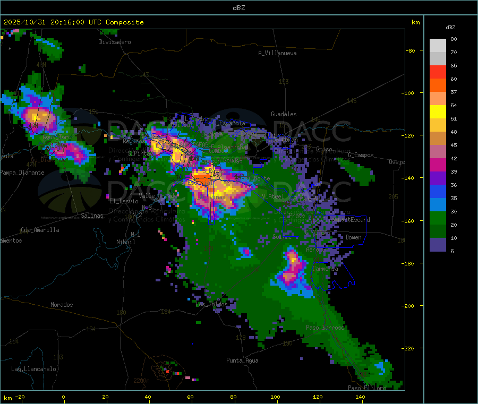Click the 'Lag.Llancanelo' map label
This screenshot has height=404, width=478.
(x=33, y=369)
